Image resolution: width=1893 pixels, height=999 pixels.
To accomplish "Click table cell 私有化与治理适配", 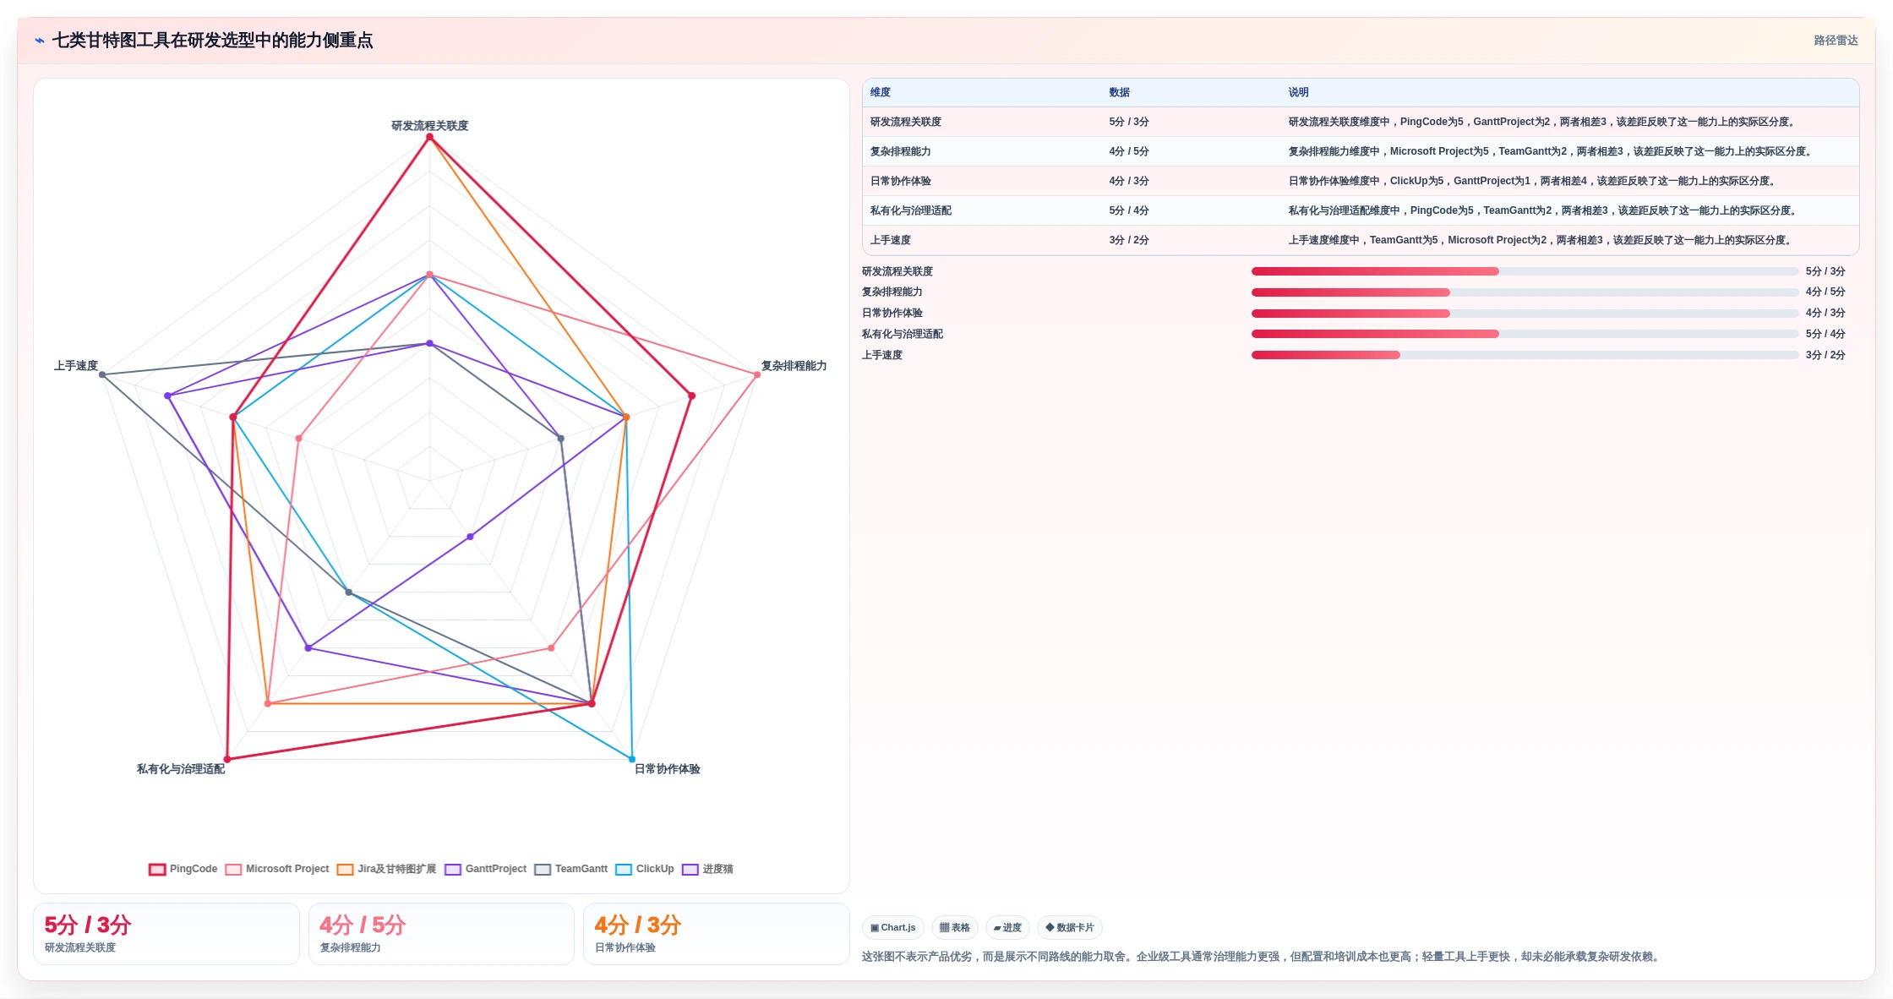I will pyautogui.click(x=911, y=210).
